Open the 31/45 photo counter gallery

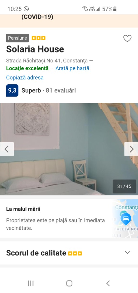pyautogui.click(x=124, y=186)
